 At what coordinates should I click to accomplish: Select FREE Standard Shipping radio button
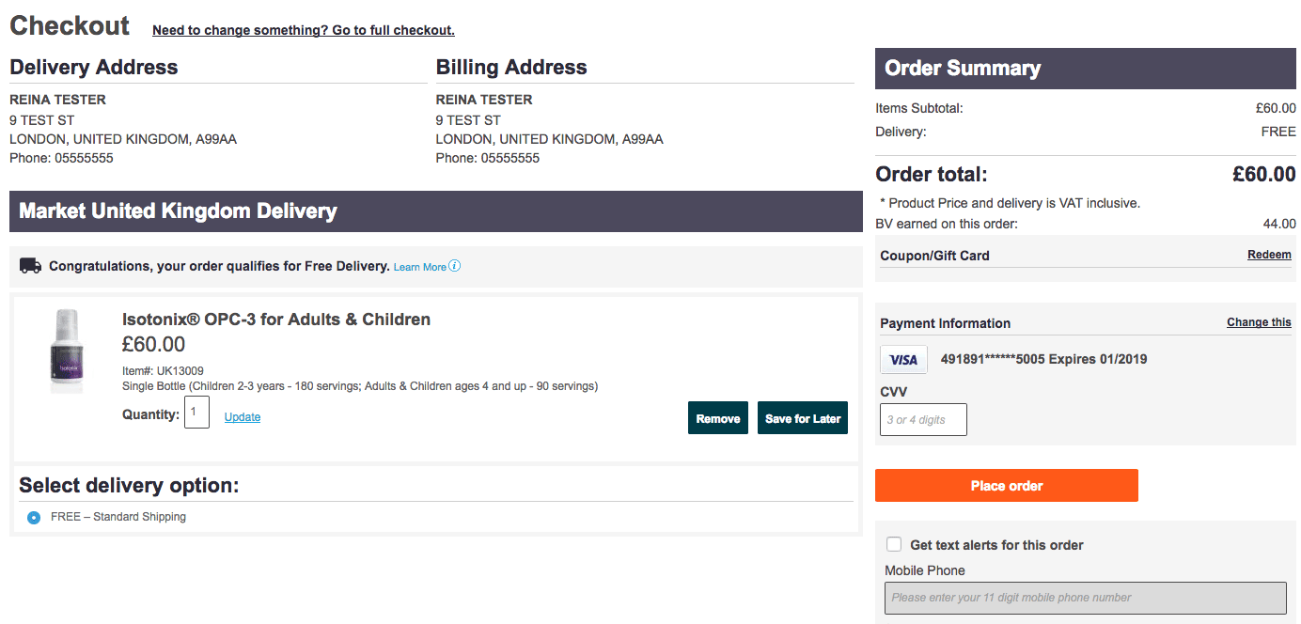point(34,517)
